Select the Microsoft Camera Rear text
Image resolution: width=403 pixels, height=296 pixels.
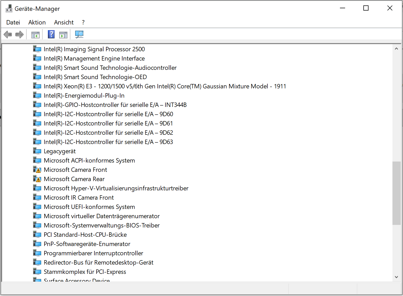pyautogui.click(x=74, y=179)
